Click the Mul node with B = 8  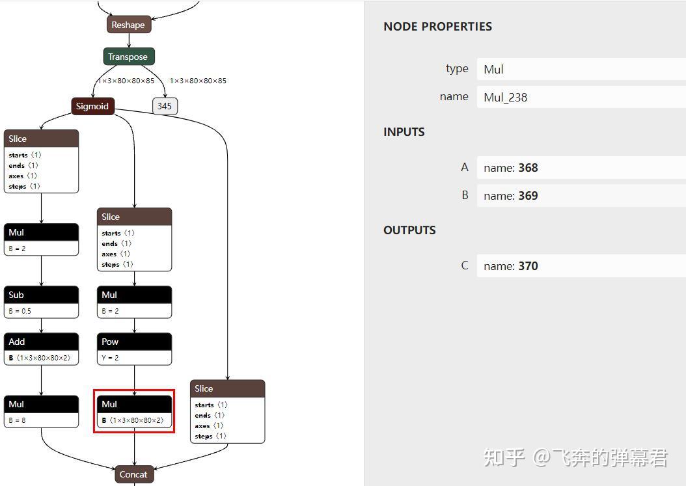(x=41, y=404)
